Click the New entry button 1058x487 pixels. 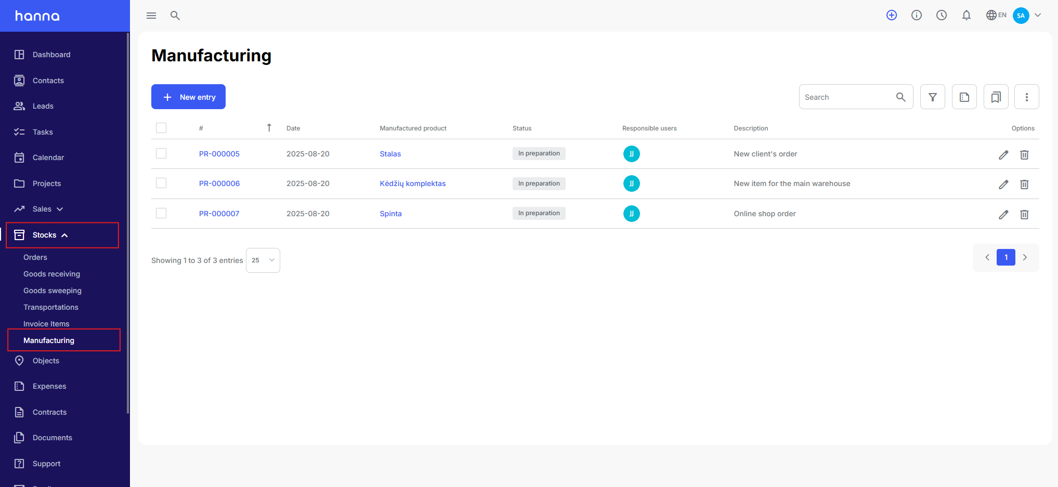coord(188,97)
